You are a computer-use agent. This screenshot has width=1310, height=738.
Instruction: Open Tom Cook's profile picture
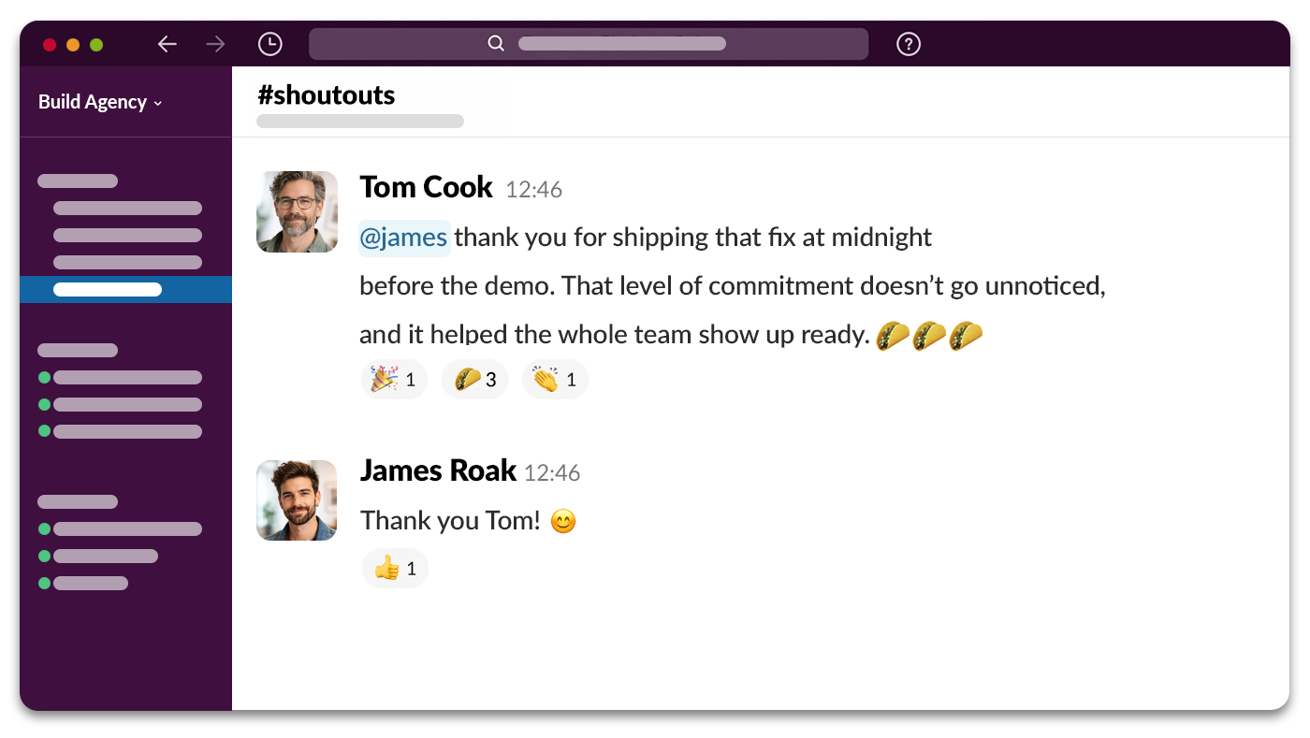tap(297, 212)
